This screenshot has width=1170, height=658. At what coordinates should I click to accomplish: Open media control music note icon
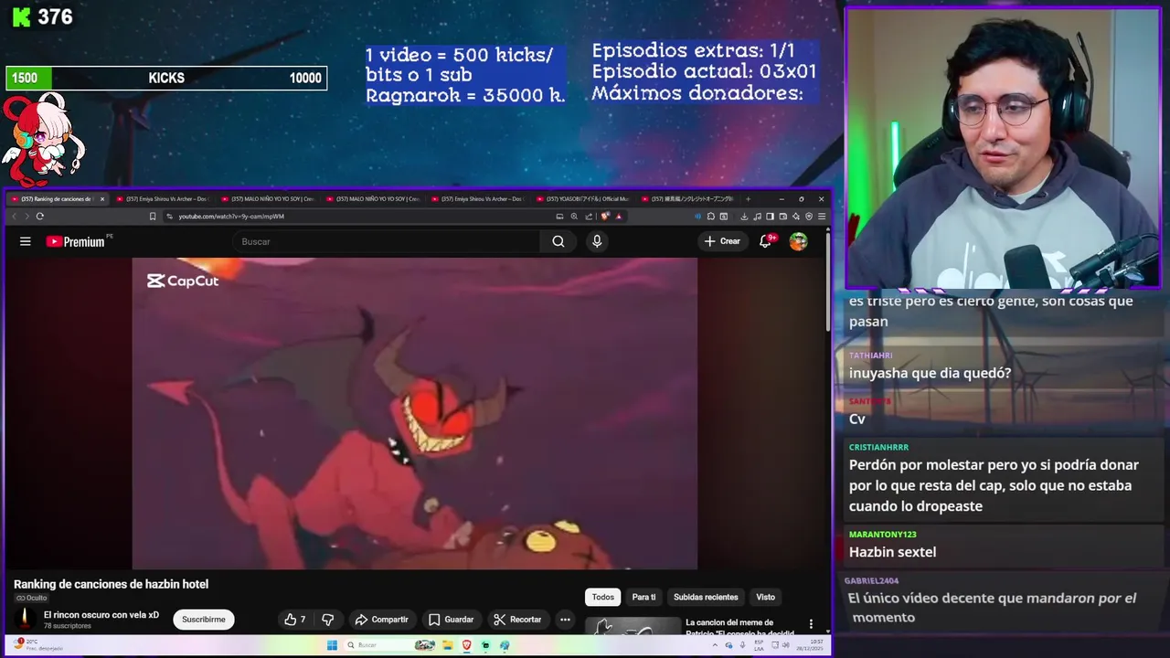[x=757, y=217]
